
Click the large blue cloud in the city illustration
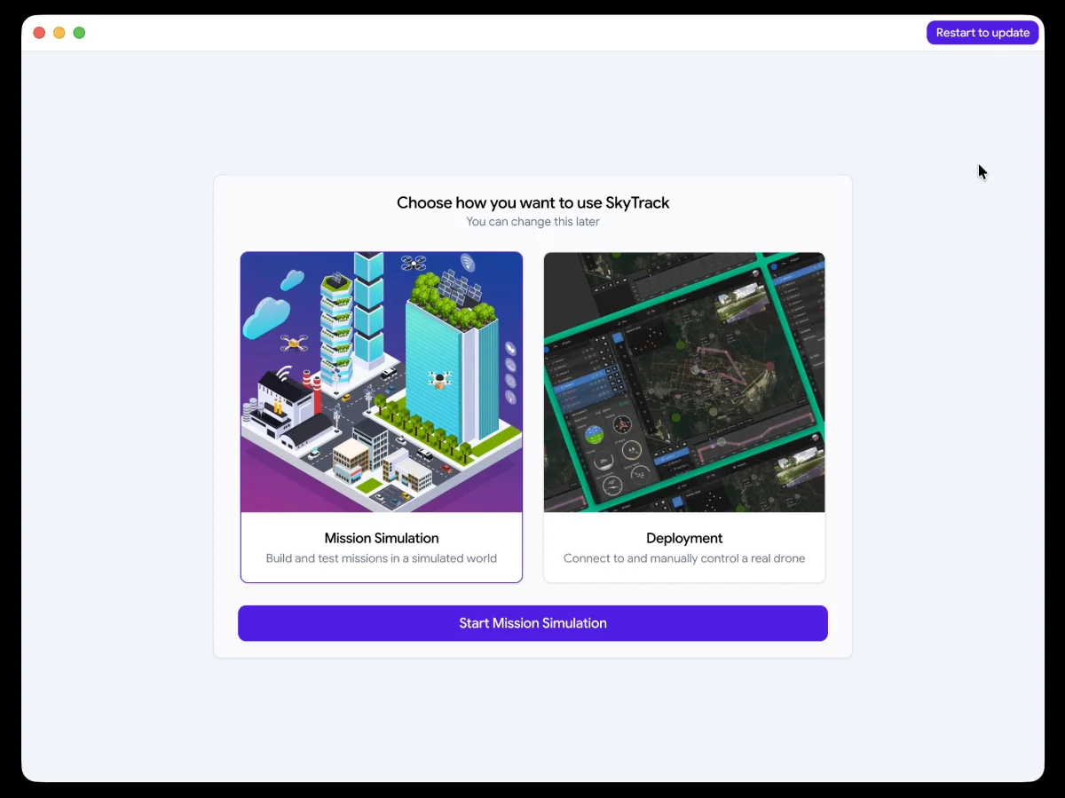[266, 318]
